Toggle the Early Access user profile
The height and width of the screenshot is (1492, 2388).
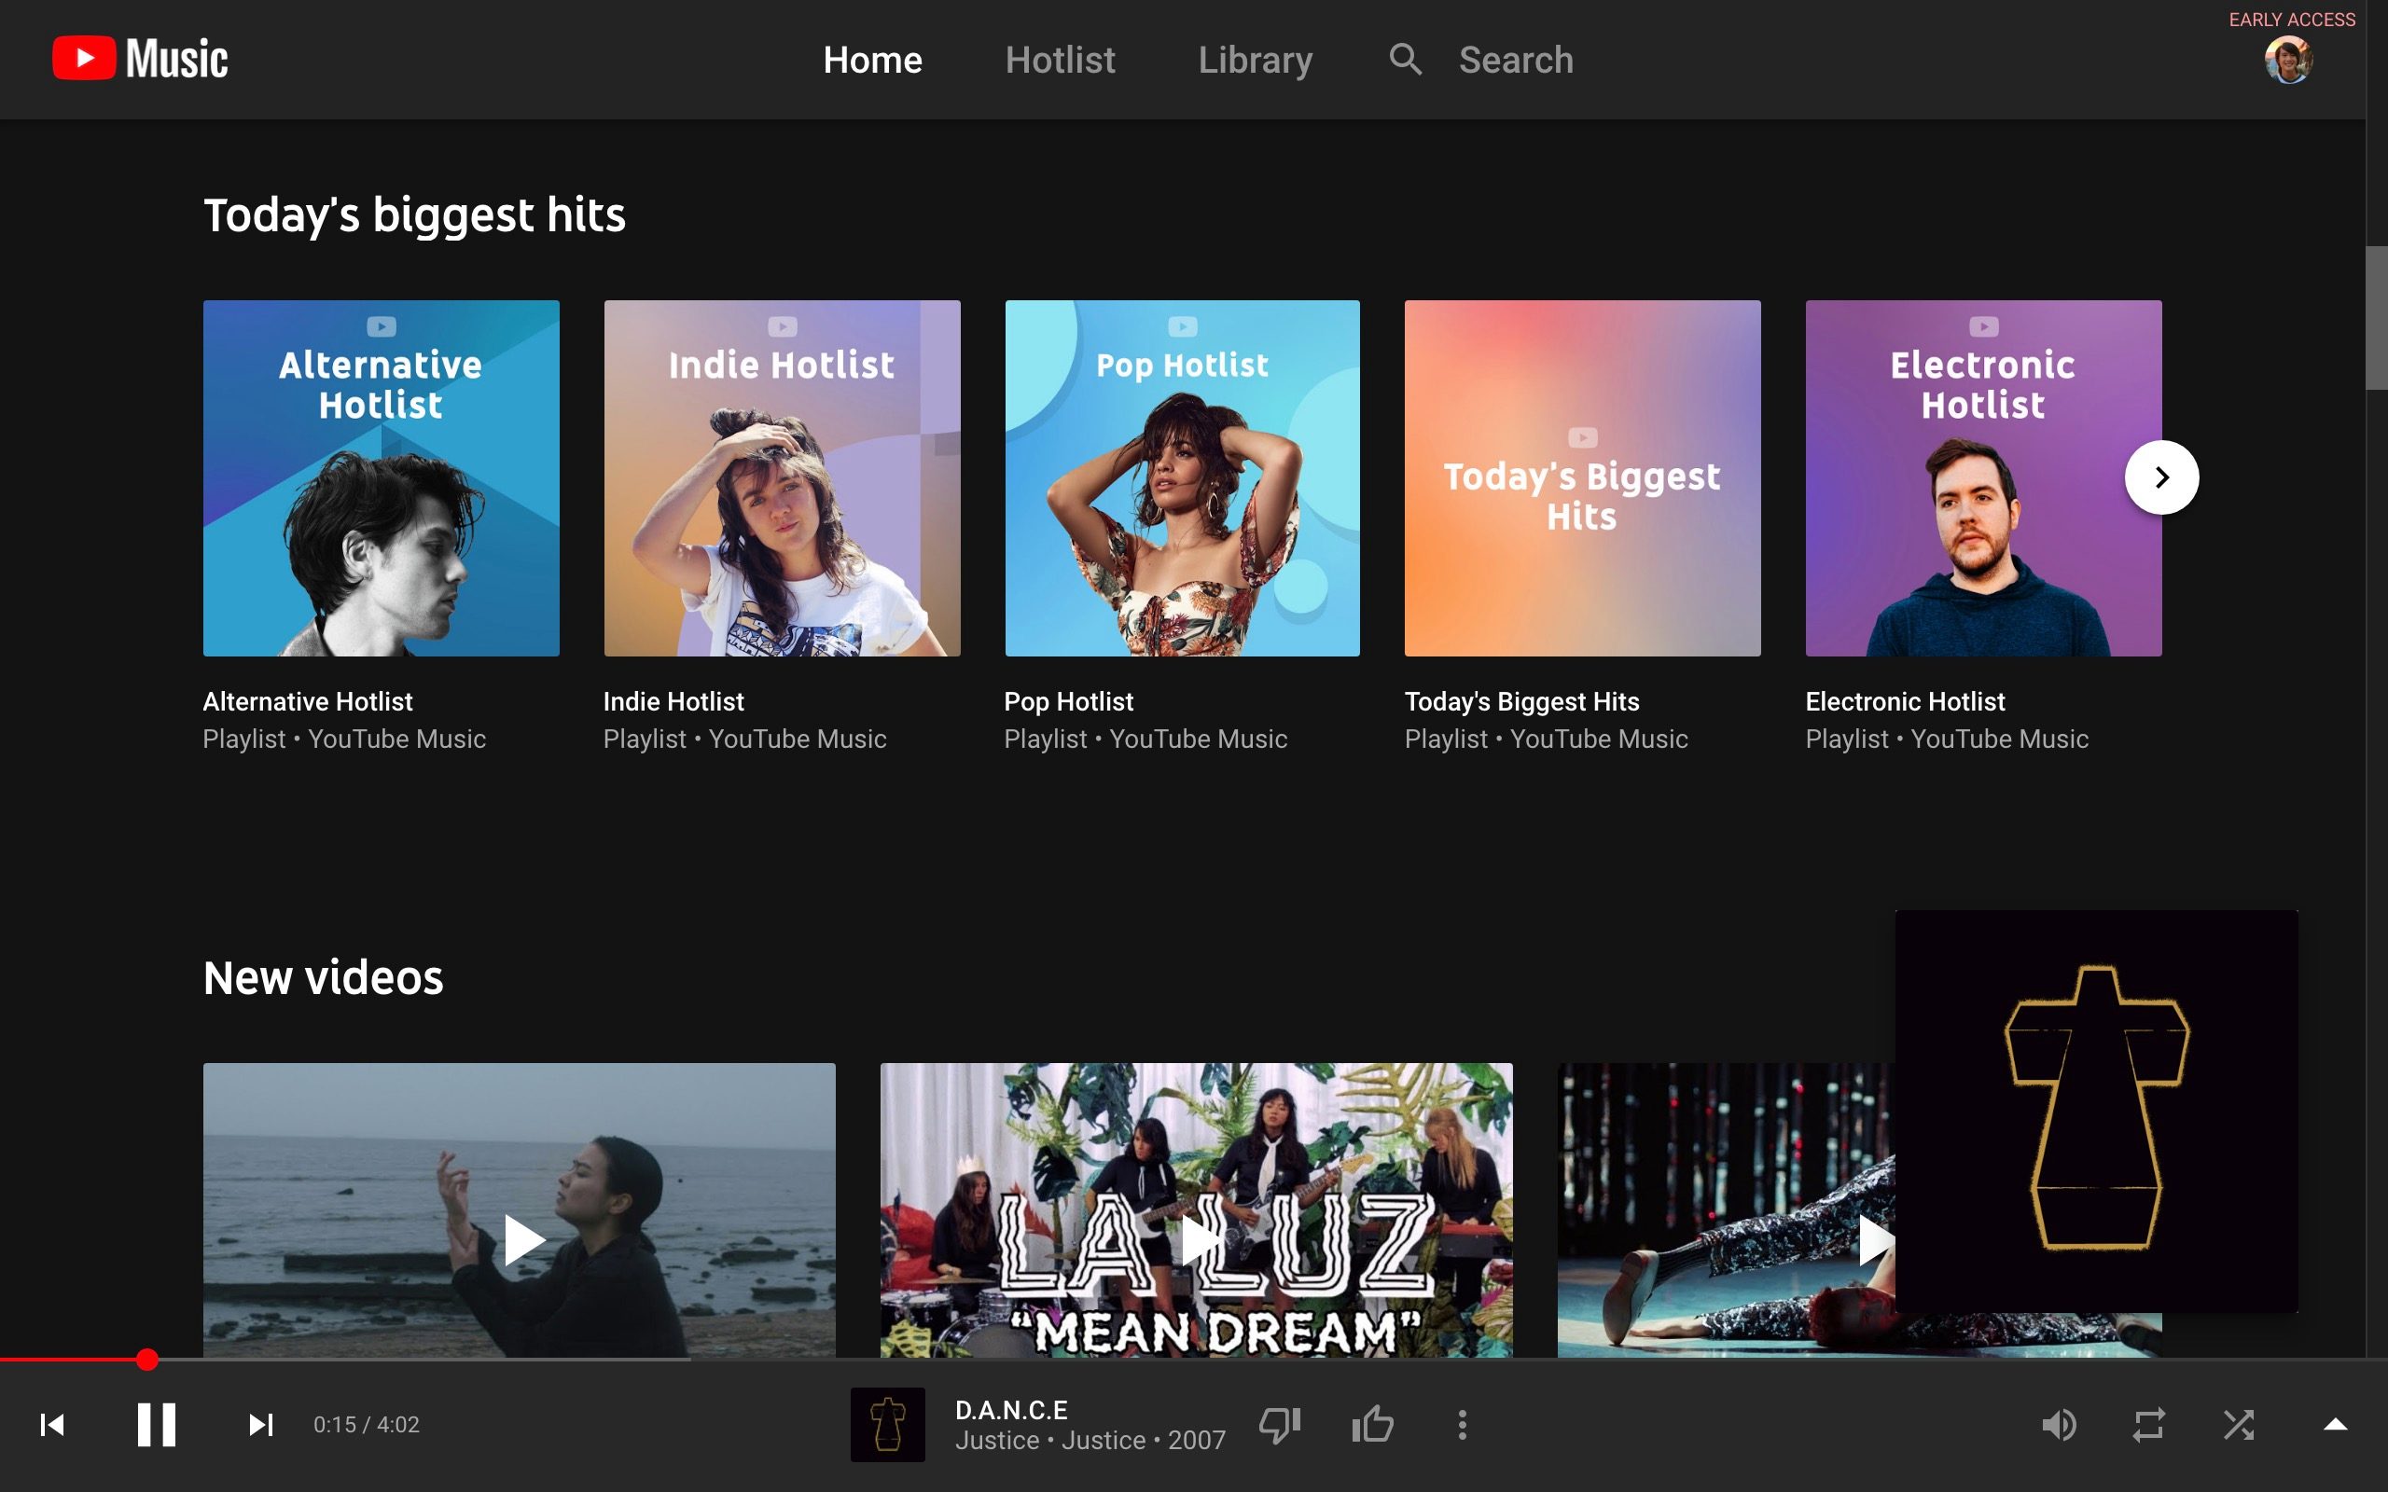2288,59
